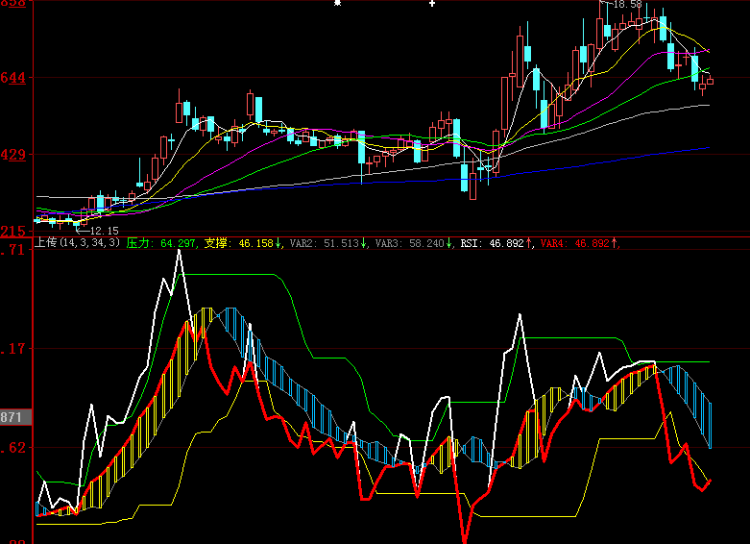Click the 18.58 high price label
The image size is (750, 544).
pos(627,4)
